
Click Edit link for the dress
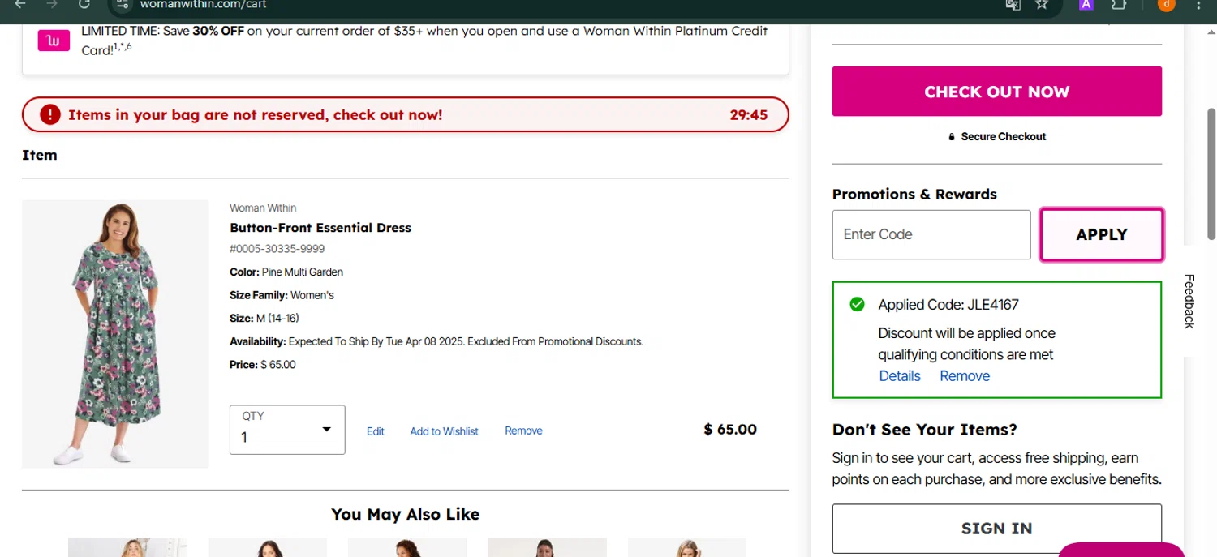375,431
